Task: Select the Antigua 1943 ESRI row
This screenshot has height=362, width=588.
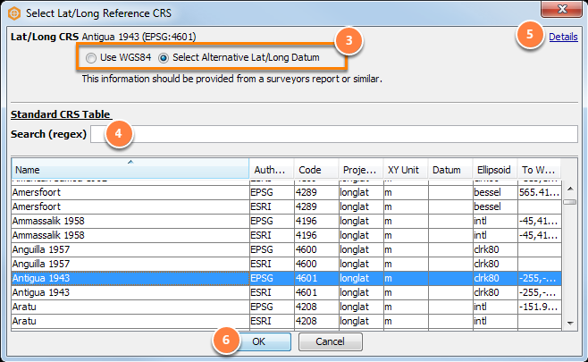Action: pos(286,292)
